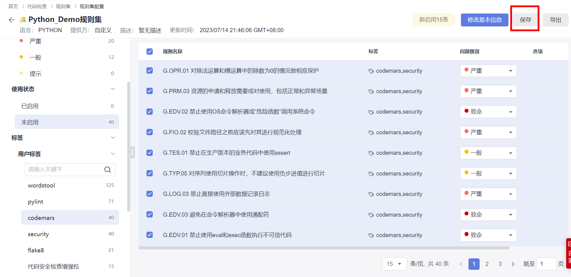Viewport: 571px width, 277px height.
Task: Click the 修改基本信息 button
Action: tap(485, 20)
